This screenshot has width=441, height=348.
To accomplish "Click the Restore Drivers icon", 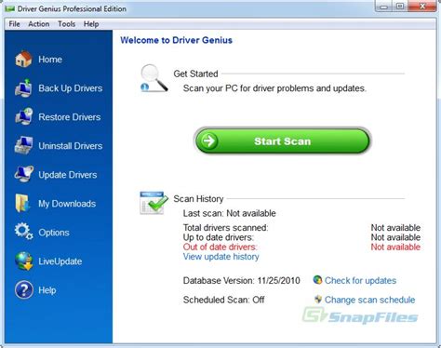I will 24,116.
